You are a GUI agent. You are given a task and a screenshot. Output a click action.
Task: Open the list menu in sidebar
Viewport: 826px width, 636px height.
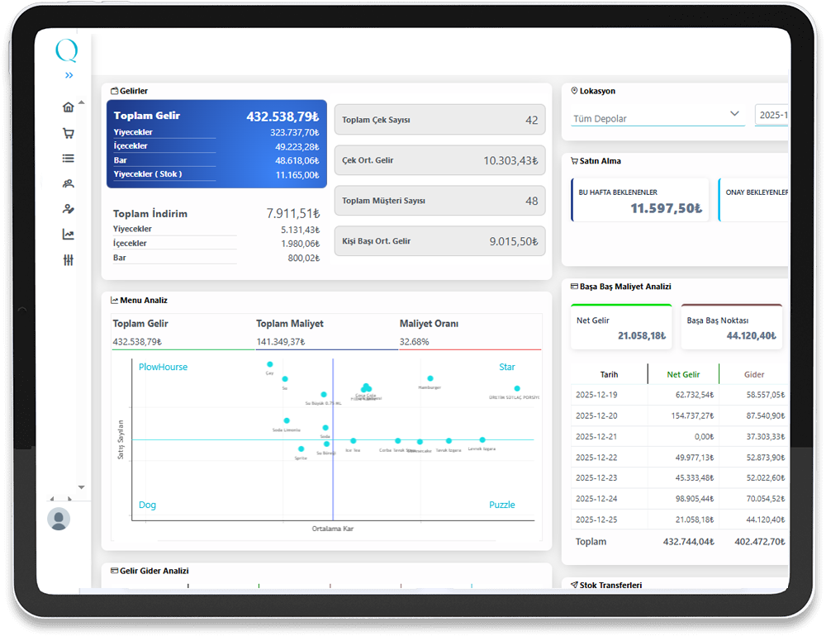click(68, 159)
